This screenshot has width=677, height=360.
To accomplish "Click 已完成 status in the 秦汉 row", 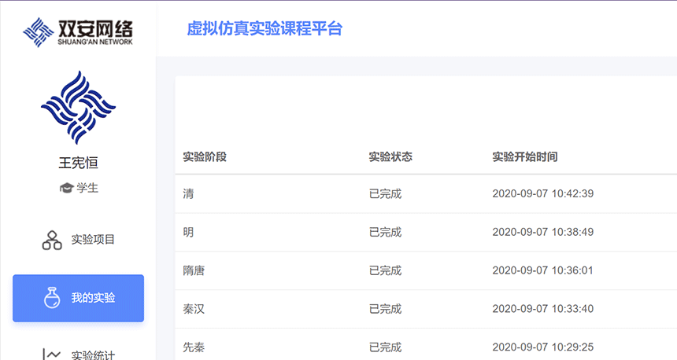I will coord(385,309).
